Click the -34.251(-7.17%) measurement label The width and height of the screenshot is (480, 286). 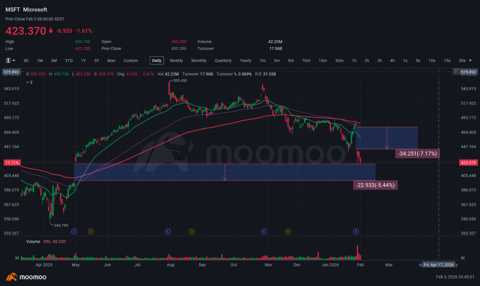click(417, 153)
